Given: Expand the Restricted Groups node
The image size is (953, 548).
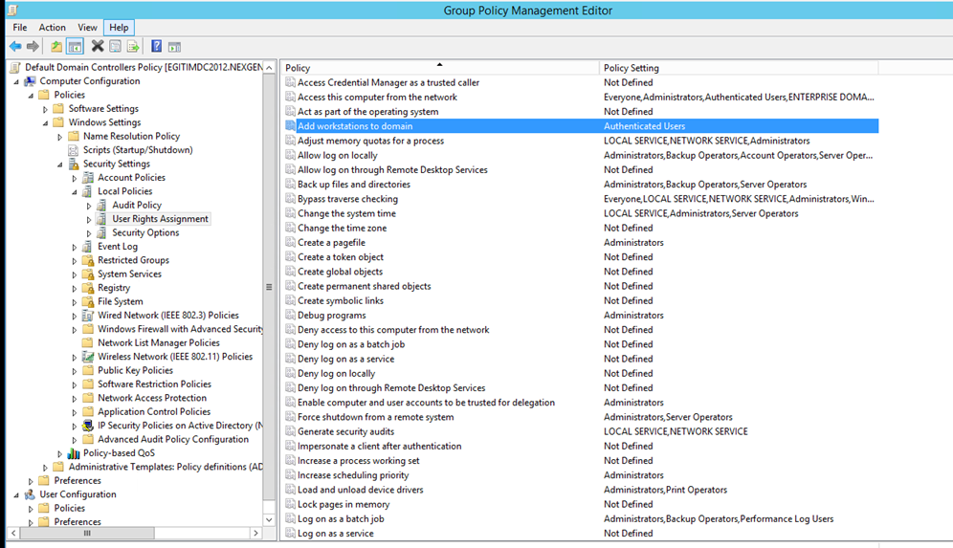Looking at the screenshot, I should (74, 261).
